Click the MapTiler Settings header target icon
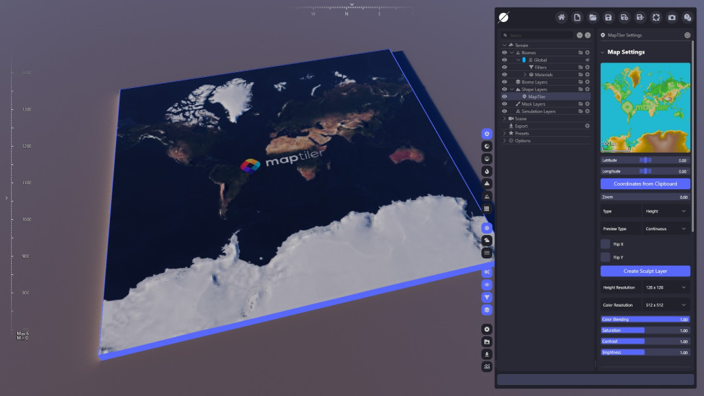This screenshot has width=704, height=396. click(687, 35)
